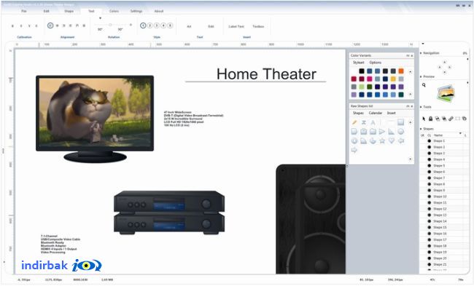The image size is (474, 286).
Task: Click the magnifier icon in Preview panel
Action: click(424, 85)
